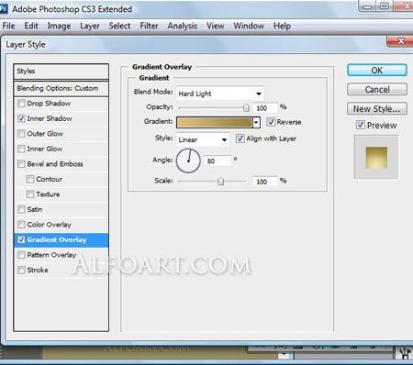Open the Filter menu

point(149,26)
